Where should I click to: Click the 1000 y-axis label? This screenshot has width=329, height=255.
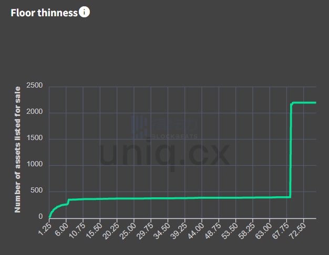[x=34, y=165]
